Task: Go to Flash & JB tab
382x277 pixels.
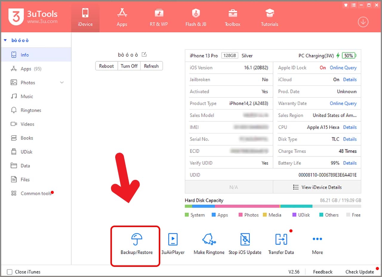Action: [196, 17]
